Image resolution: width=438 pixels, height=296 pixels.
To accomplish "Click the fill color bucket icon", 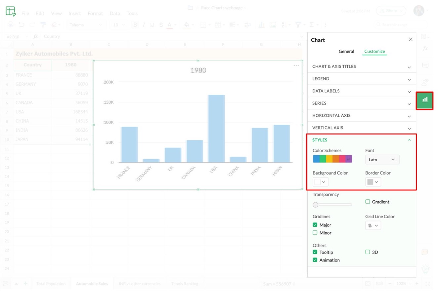I will pyautogui.click(x=186, y=25).
